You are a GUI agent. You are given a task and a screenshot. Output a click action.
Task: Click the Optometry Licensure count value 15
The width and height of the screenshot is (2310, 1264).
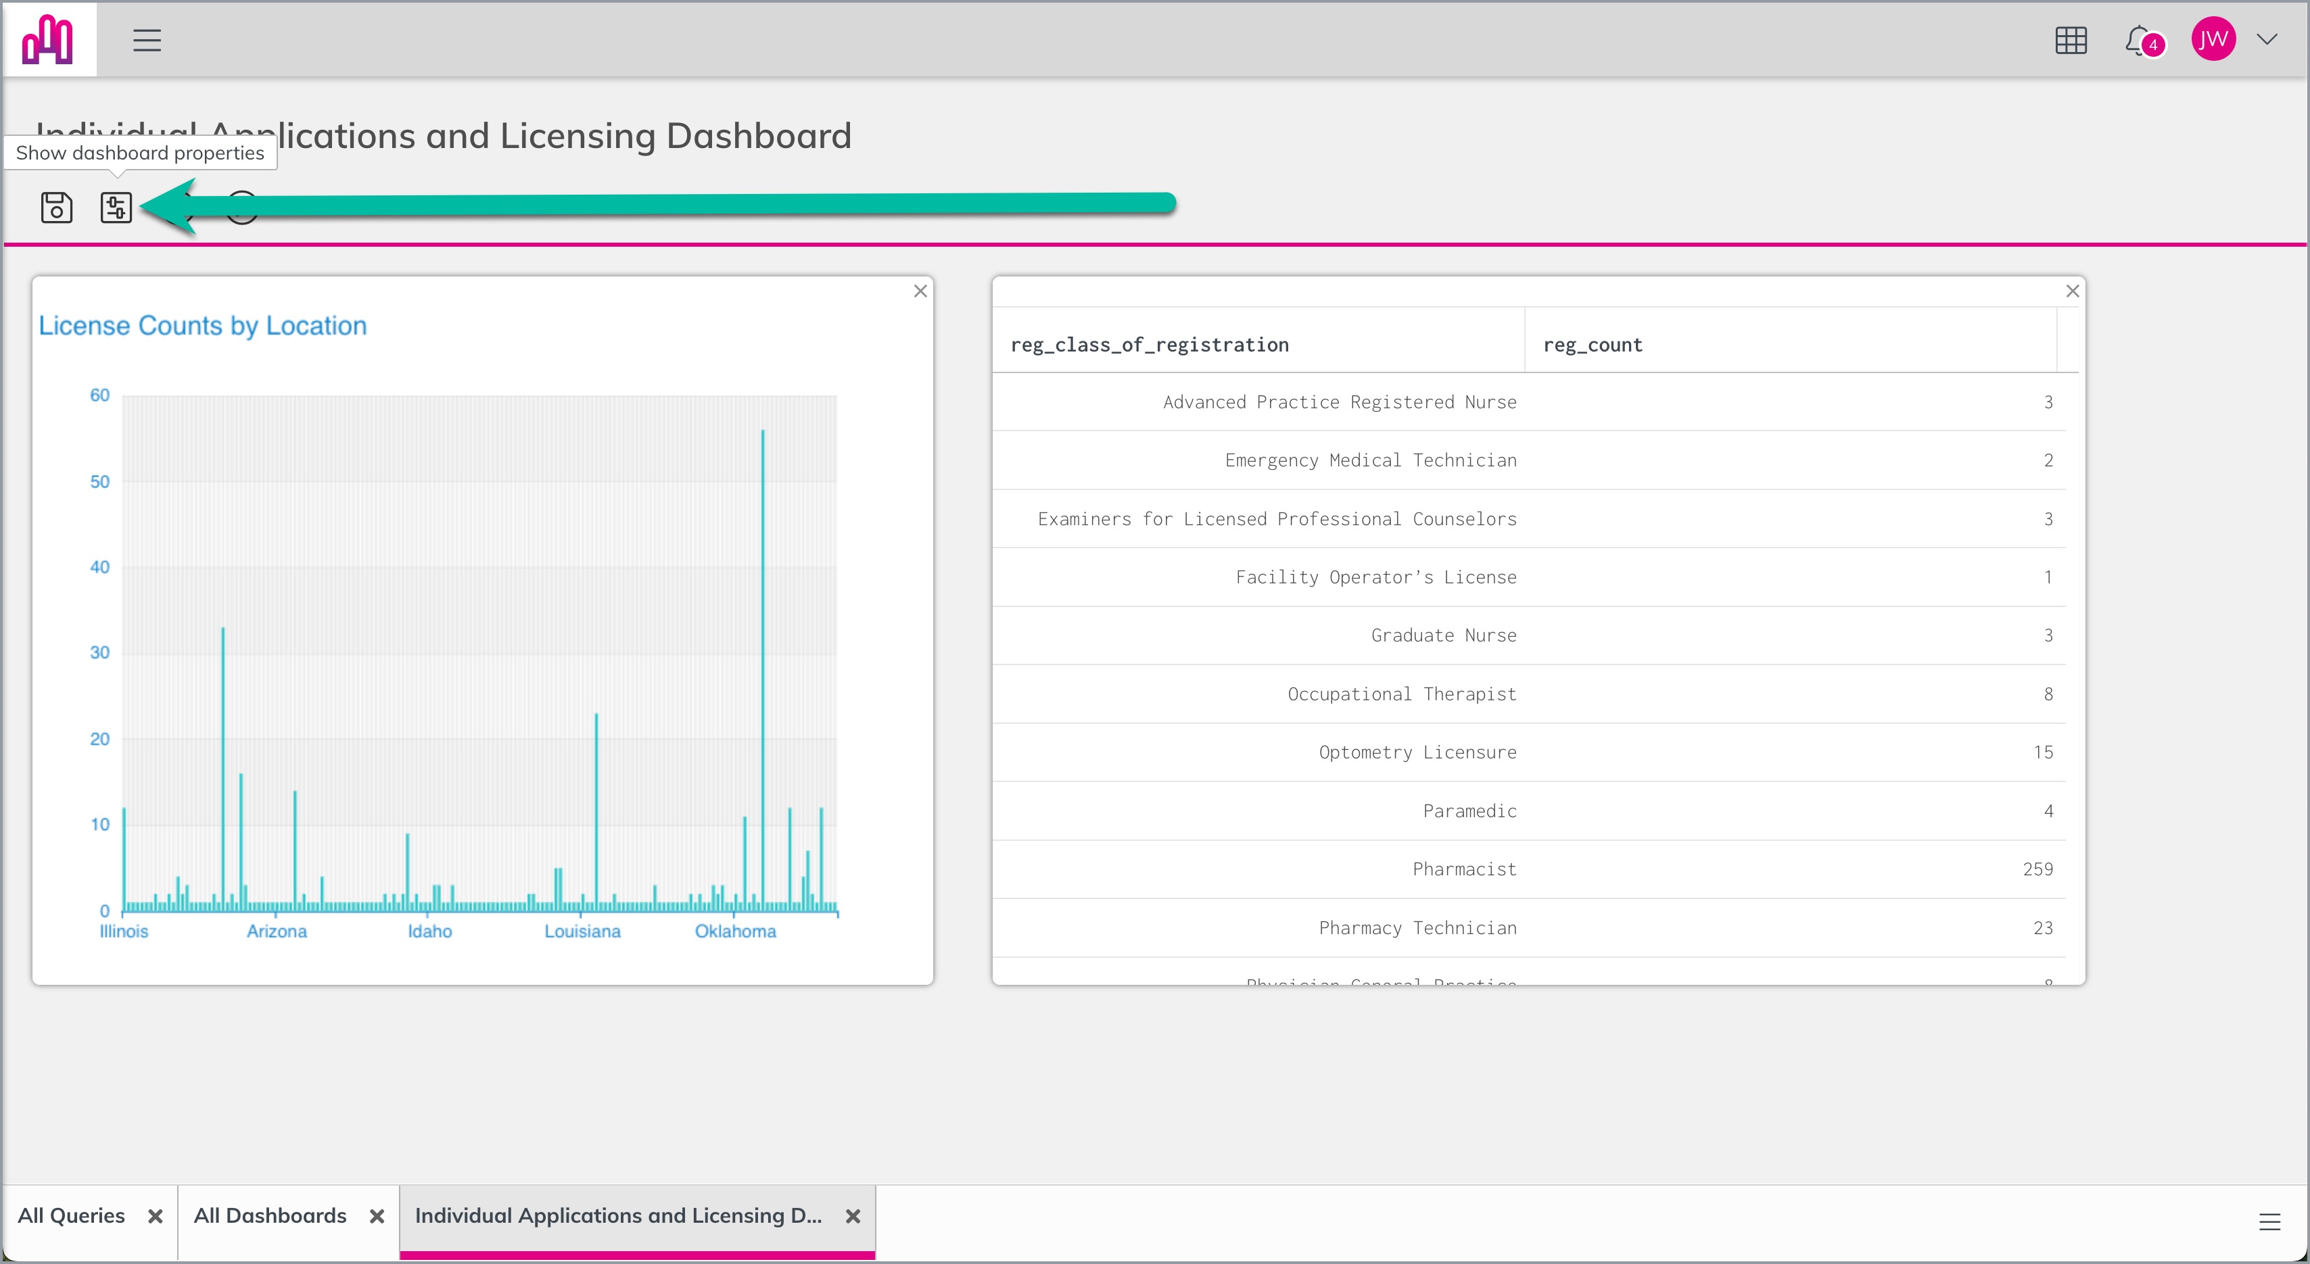(2043, 752)
